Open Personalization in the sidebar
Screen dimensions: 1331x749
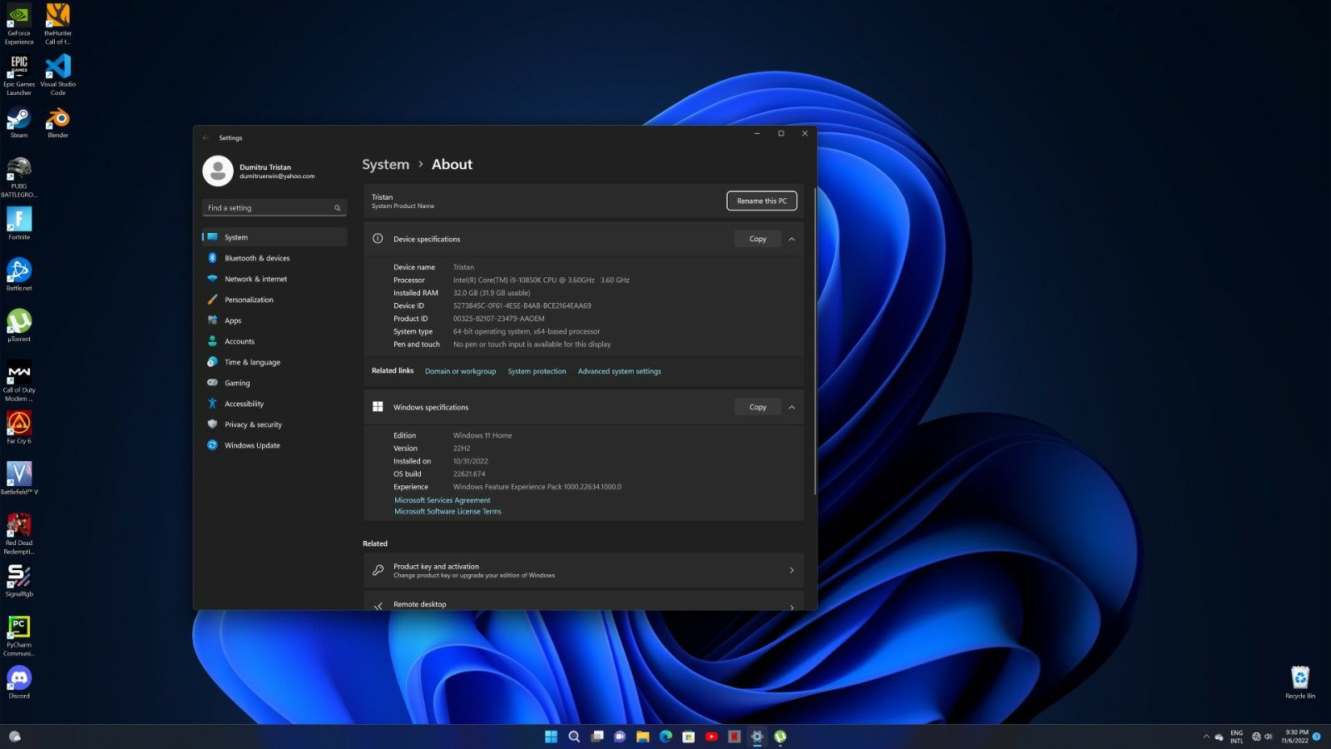pos(274,300)
